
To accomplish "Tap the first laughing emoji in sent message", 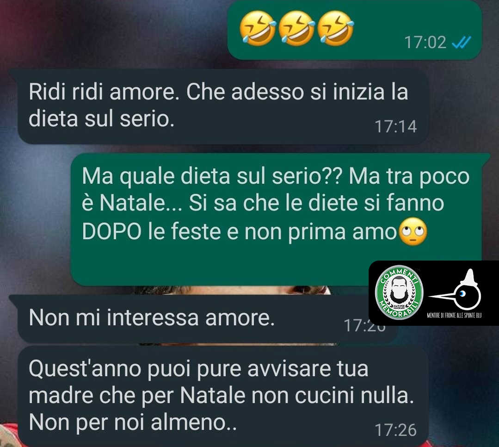I will pyautogui.click(x=258, y=28).
